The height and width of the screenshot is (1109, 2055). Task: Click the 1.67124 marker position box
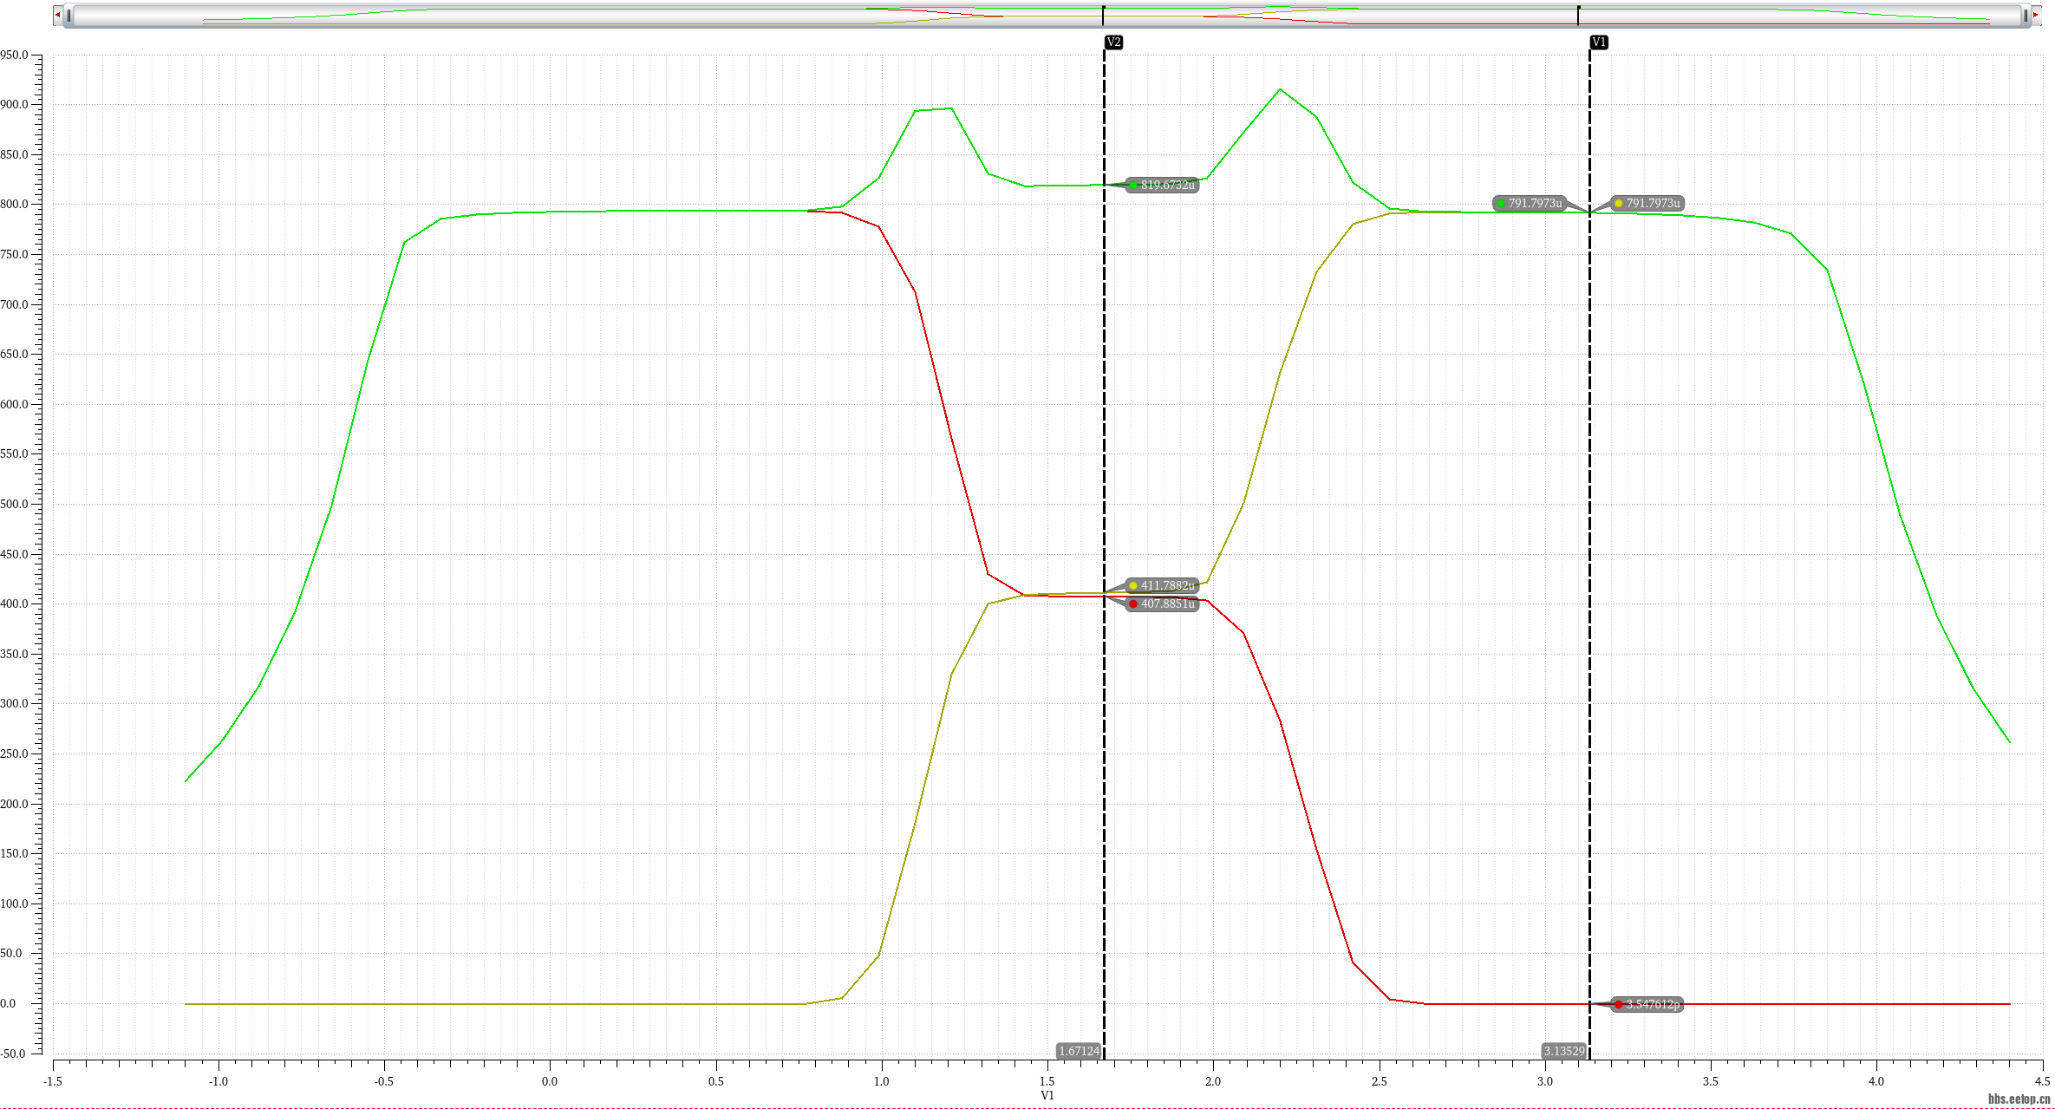pyautogui.click(x=1079, y=1051)
